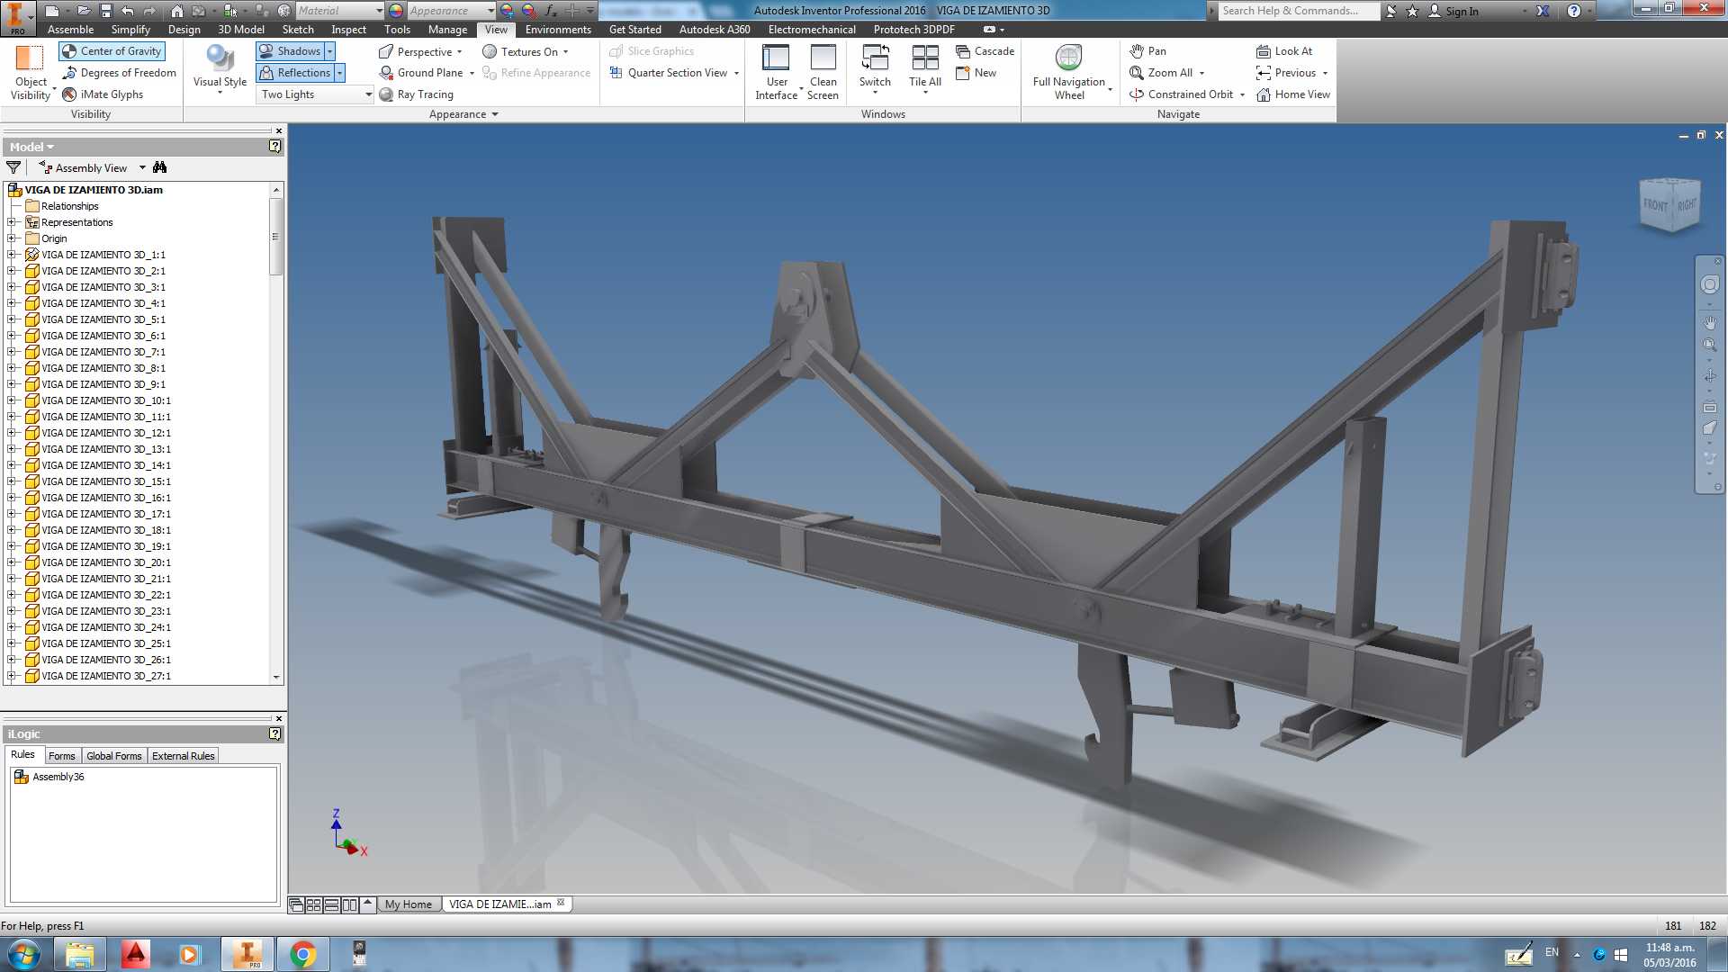Switch to iLogic Forms tab

[x=62, y=756]
